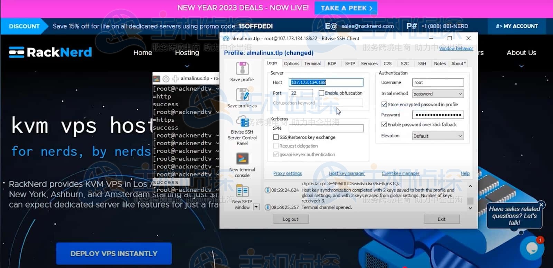Viewport: 553px width, 268px height.
Task: Expand the New SFTP window dropdown arrow
Action: (x=256, y=207)
